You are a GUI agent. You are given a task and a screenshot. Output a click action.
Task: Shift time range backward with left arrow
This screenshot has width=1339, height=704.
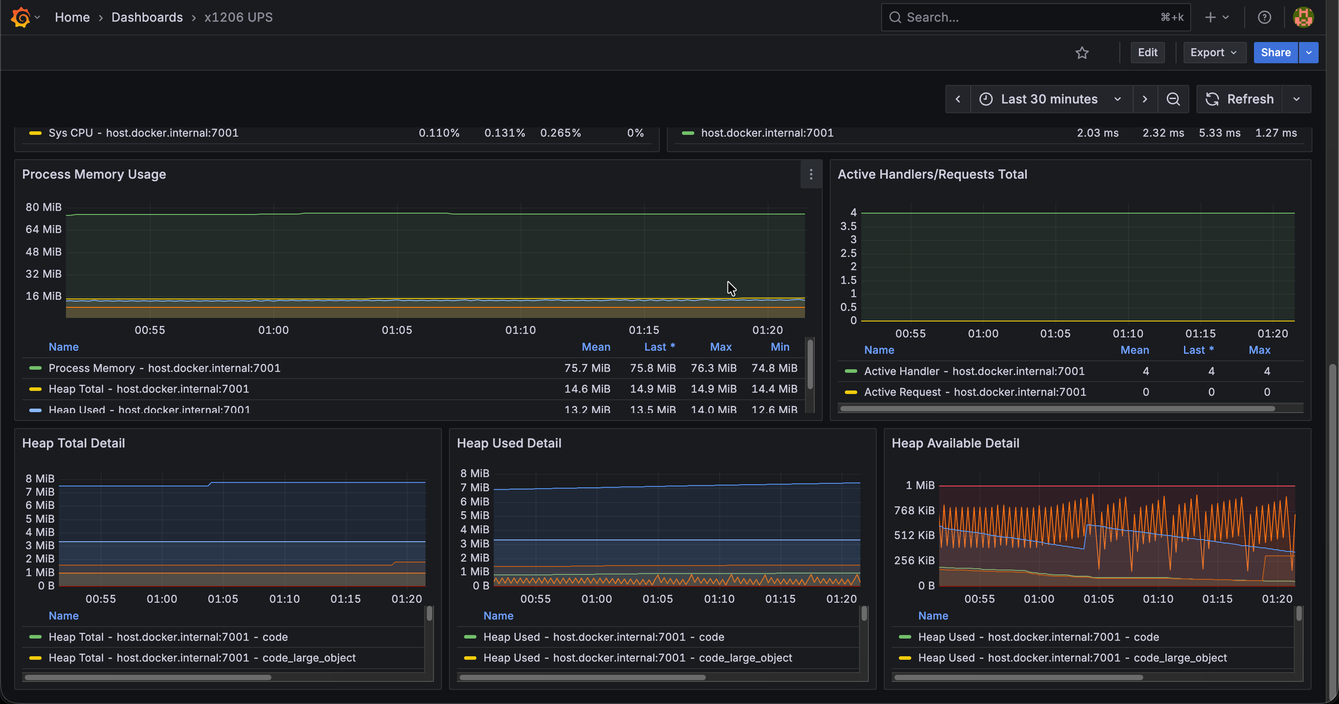[x=958, y=99]
